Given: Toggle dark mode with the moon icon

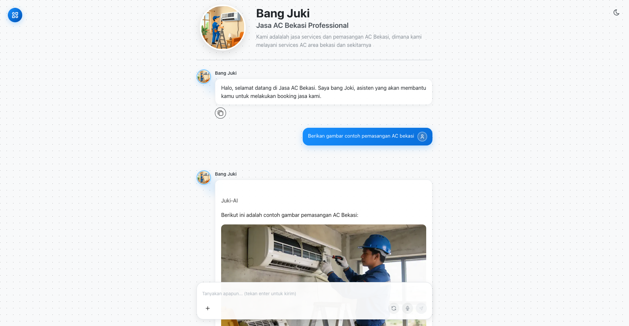Looking at the screenshot, I should (x=616, y=12).
